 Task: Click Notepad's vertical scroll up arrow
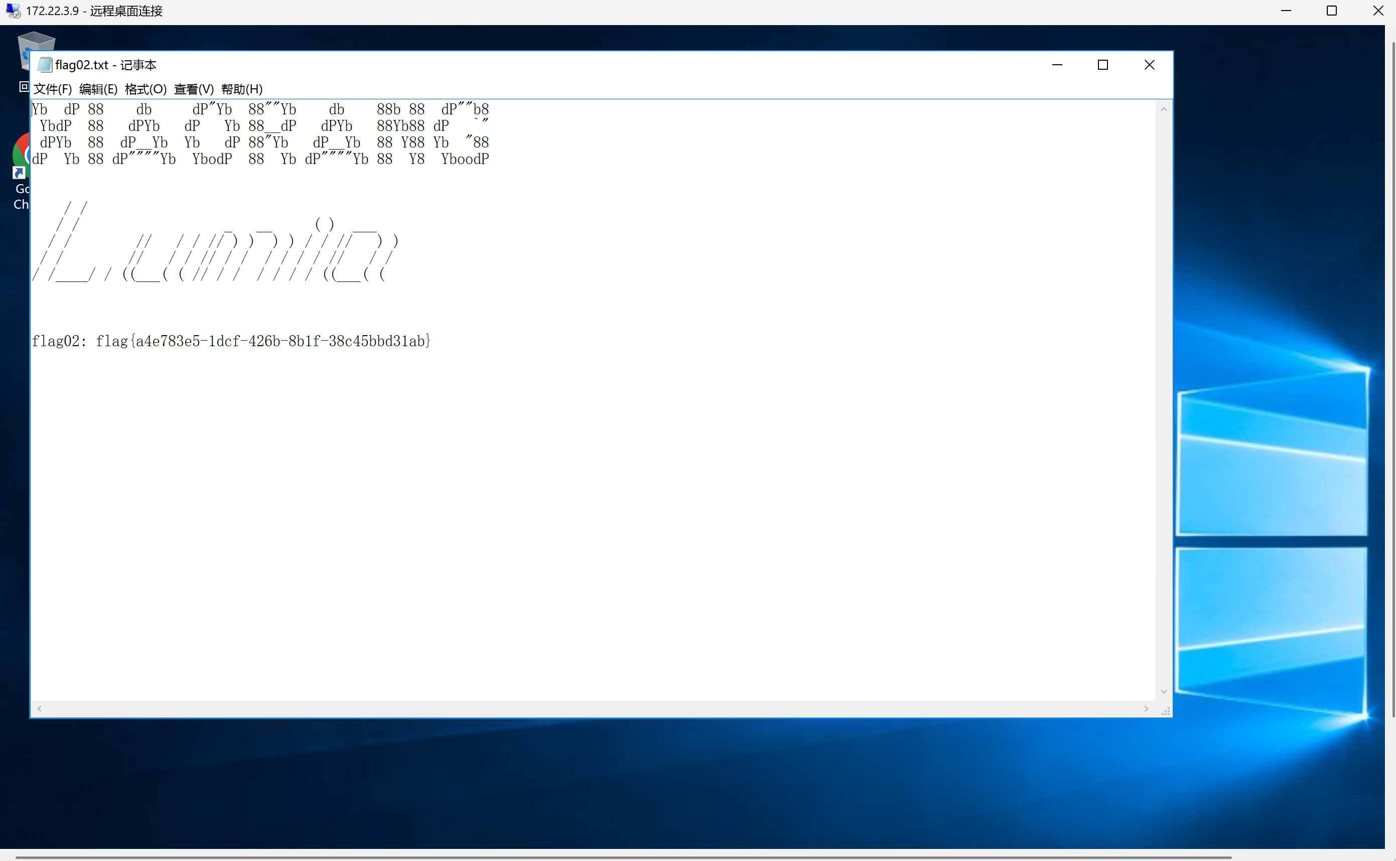click(1163, 109)
